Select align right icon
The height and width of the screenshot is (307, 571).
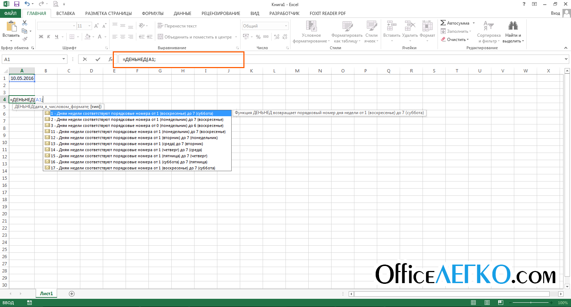pos(131,37)
